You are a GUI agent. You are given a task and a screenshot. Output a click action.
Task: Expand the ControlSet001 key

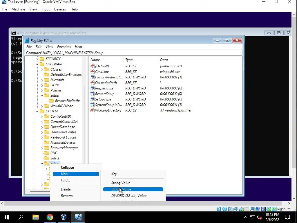tap(42, 117)
